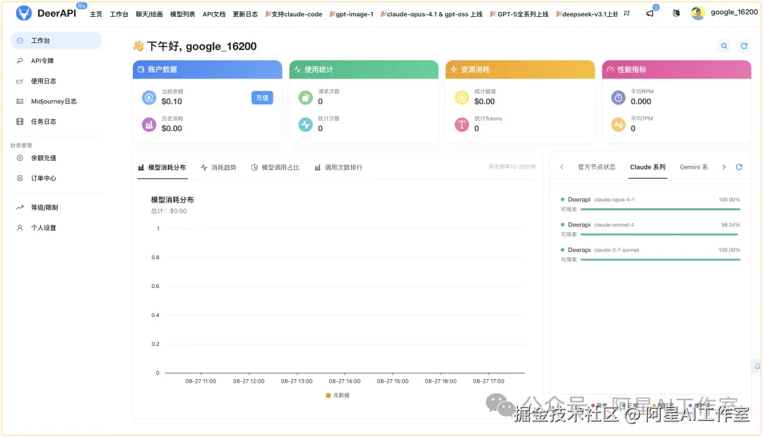763x437 pixels.
Task: Click the 性能指标 gauge icon
Action: click(610, 69)
